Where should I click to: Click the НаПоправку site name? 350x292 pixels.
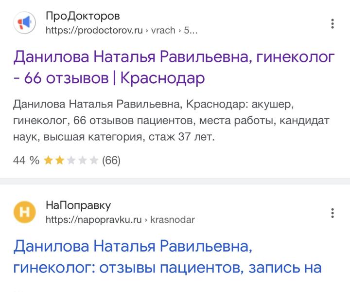(78, 205)
